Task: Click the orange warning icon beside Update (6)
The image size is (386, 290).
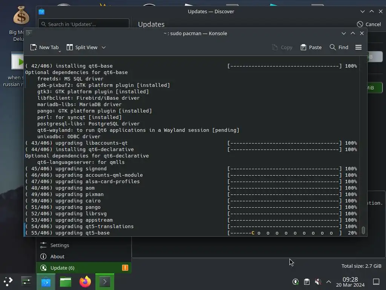Action: tap(125, 268)
